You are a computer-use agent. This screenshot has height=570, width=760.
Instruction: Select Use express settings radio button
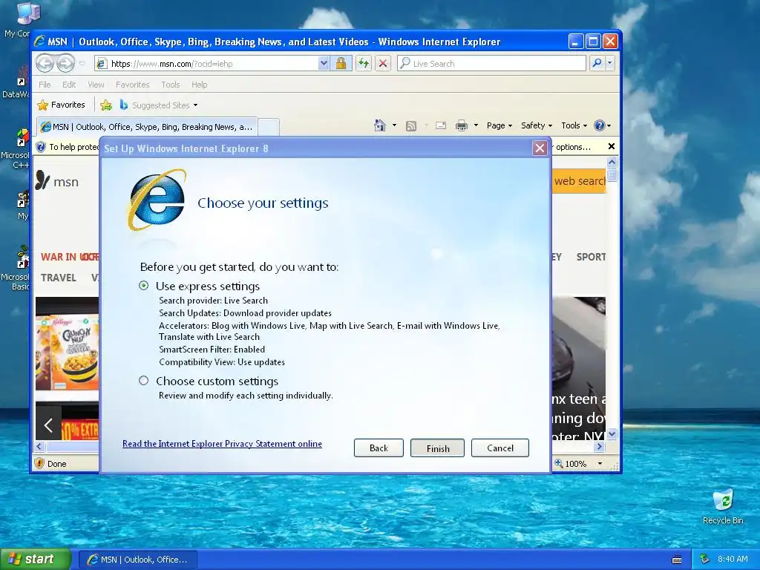click(143, 286)
